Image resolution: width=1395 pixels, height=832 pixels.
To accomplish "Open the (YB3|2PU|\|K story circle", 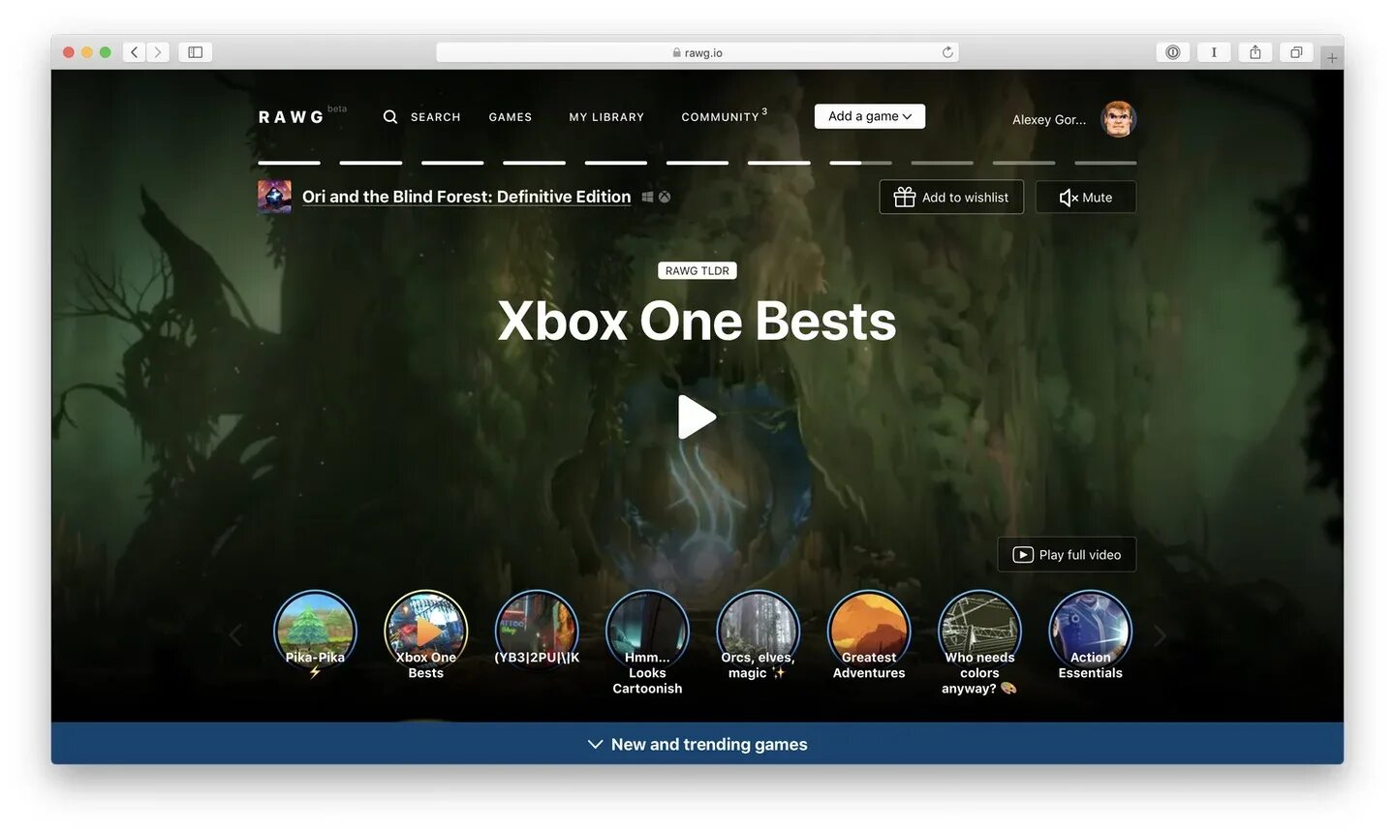I will pos(537,630).
